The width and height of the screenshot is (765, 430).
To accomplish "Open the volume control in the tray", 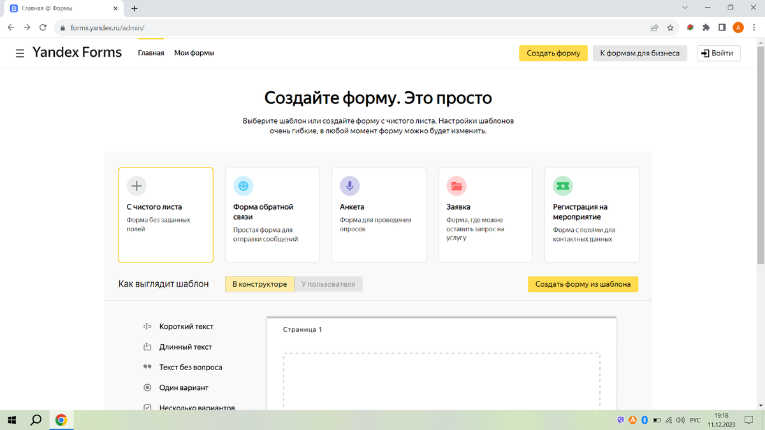I will coord(680,420).
